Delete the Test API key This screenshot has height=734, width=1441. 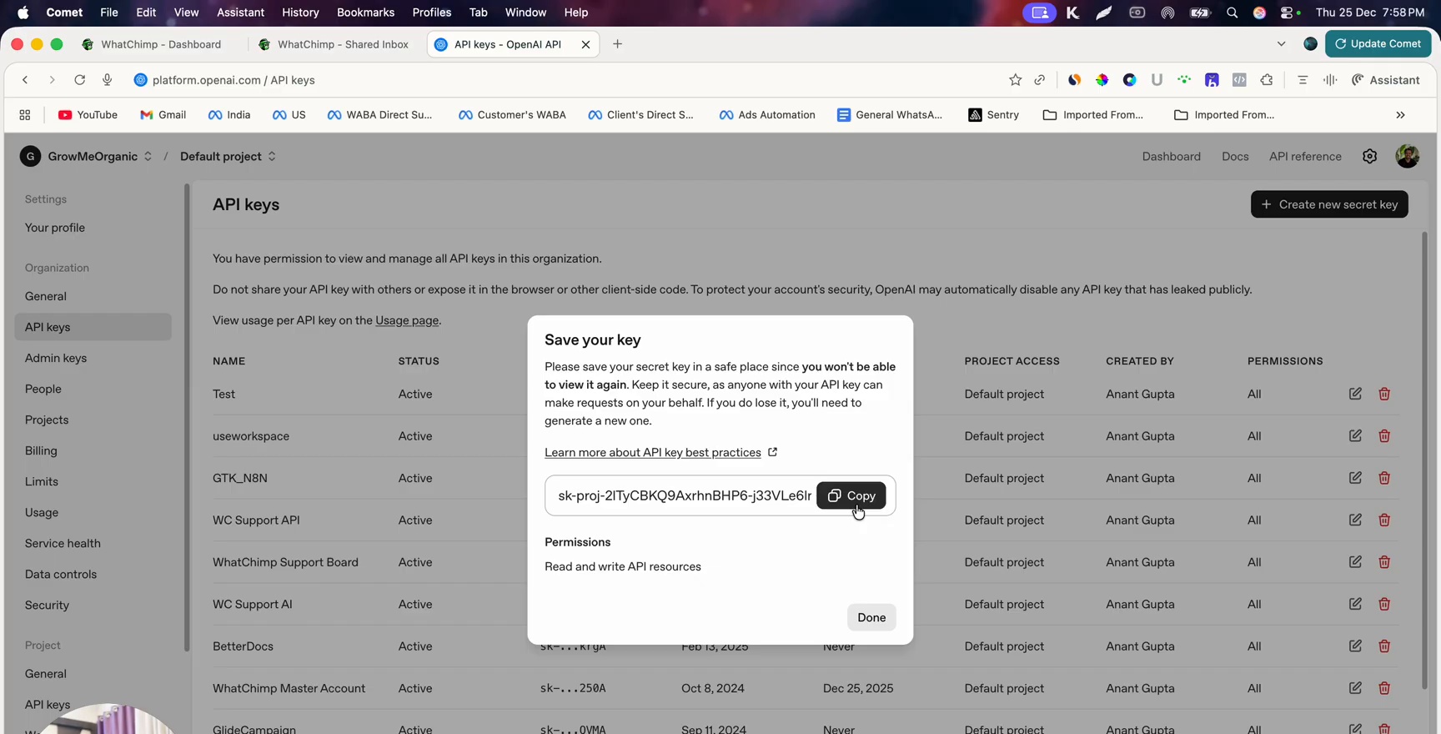(1384, 394)
